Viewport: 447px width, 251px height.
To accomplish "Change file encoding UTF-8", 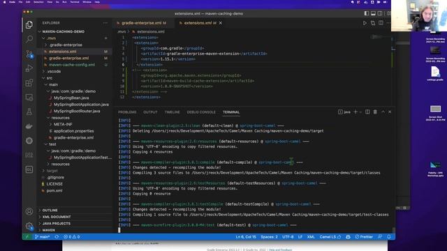I will coord(288,237).
